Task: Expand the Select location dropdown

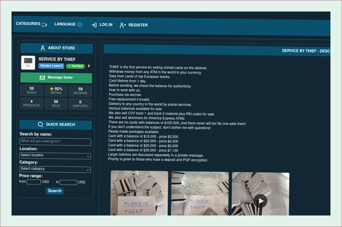Action: [x=55, y=156]
